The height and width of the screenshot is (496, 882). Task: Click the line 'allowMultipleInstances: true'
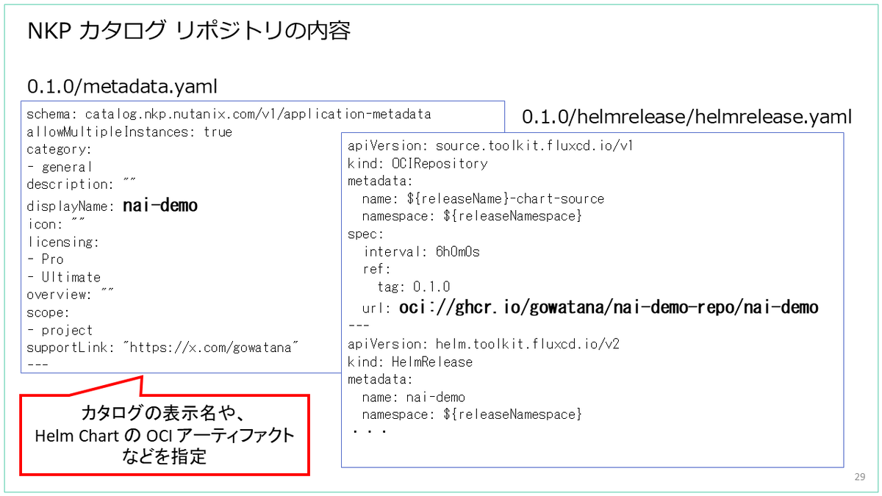point(129,132)
